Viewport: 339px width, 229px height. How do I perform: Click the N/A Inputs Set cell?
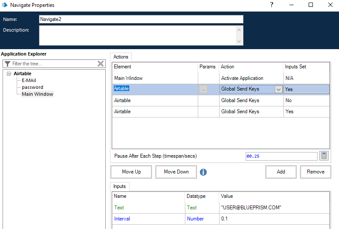(x=306, y=78)
